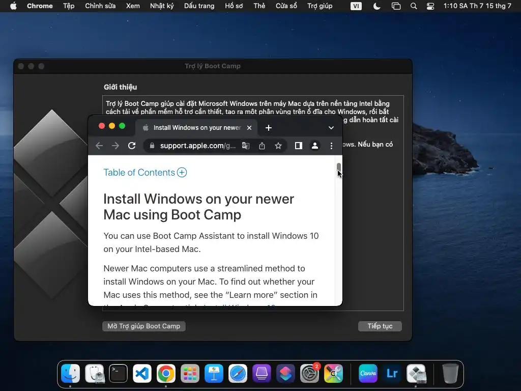
Task: Expand Table of Contents
Action: (x=145, y=172)
